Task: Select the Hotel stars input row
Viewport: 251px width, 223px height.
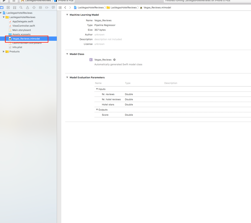Action: pos(172,105)
